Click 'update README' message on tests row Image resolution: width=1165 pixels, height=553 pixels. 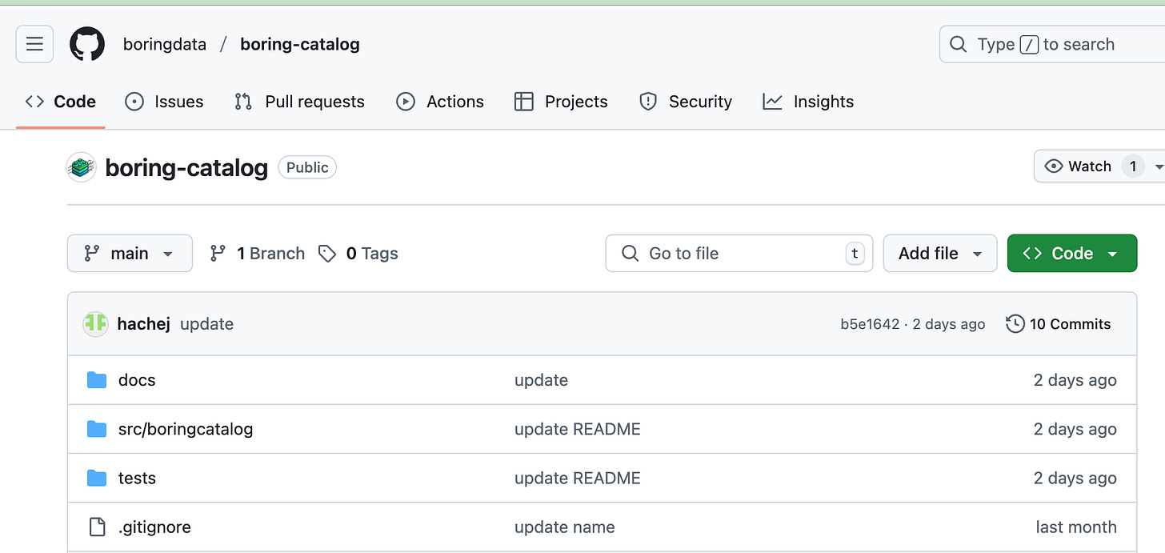(x=578, y=478)
